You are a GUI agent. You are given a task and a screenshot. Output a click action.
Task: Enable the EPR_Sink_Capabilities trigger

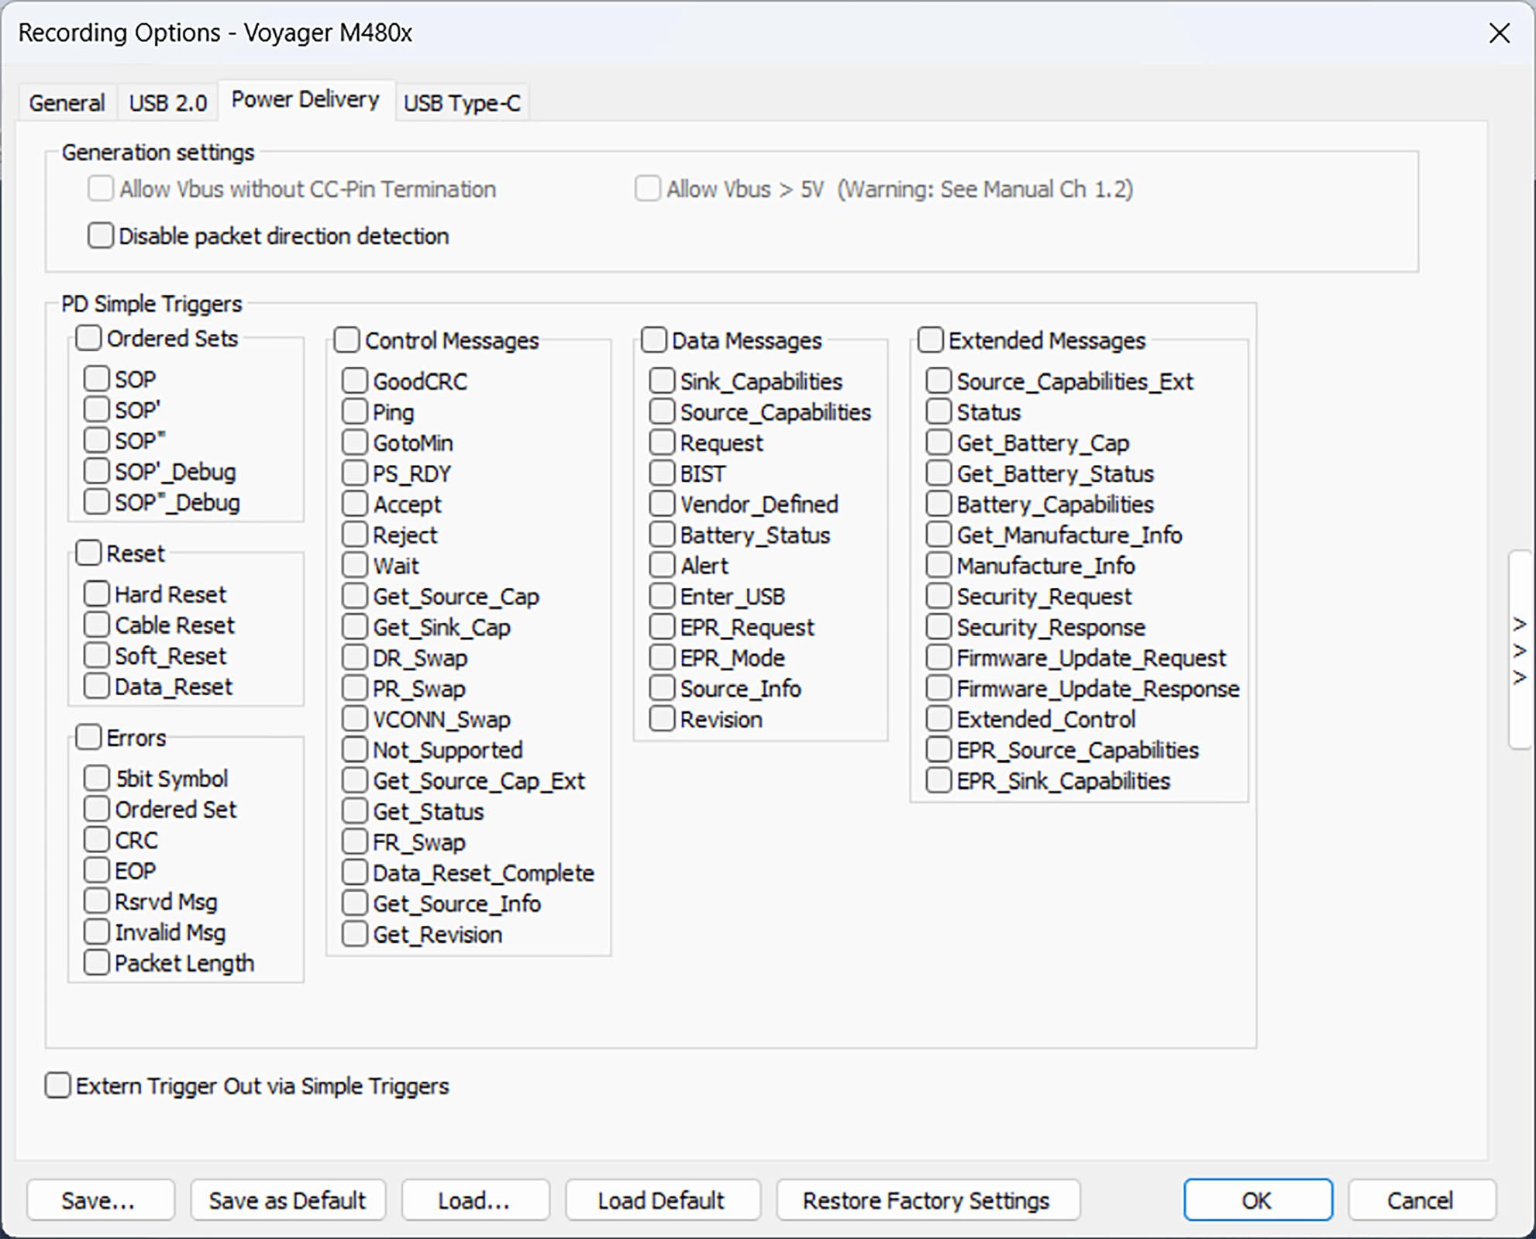[938, 780]
